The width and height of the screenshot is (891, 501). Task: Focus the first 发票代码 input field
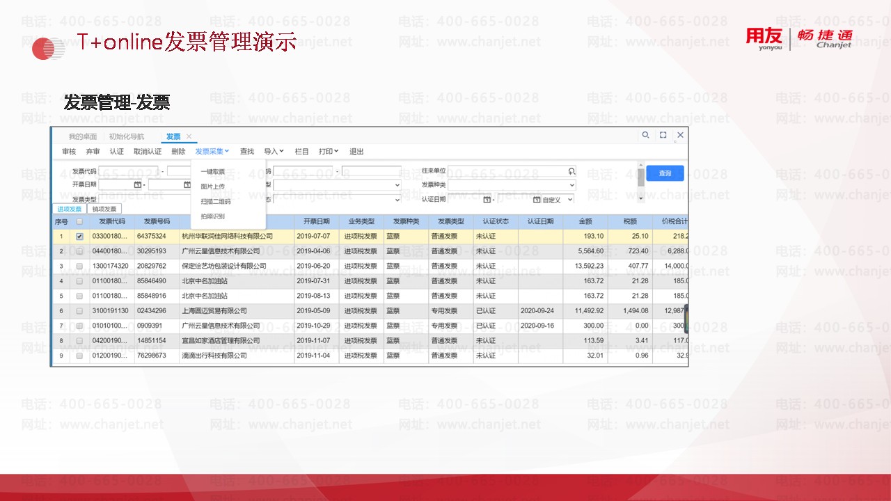click(x=128, y=170)
